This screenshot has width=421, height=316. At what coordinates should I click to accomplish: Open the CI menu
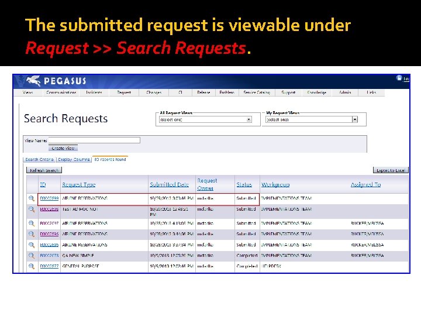coord(180,92)
